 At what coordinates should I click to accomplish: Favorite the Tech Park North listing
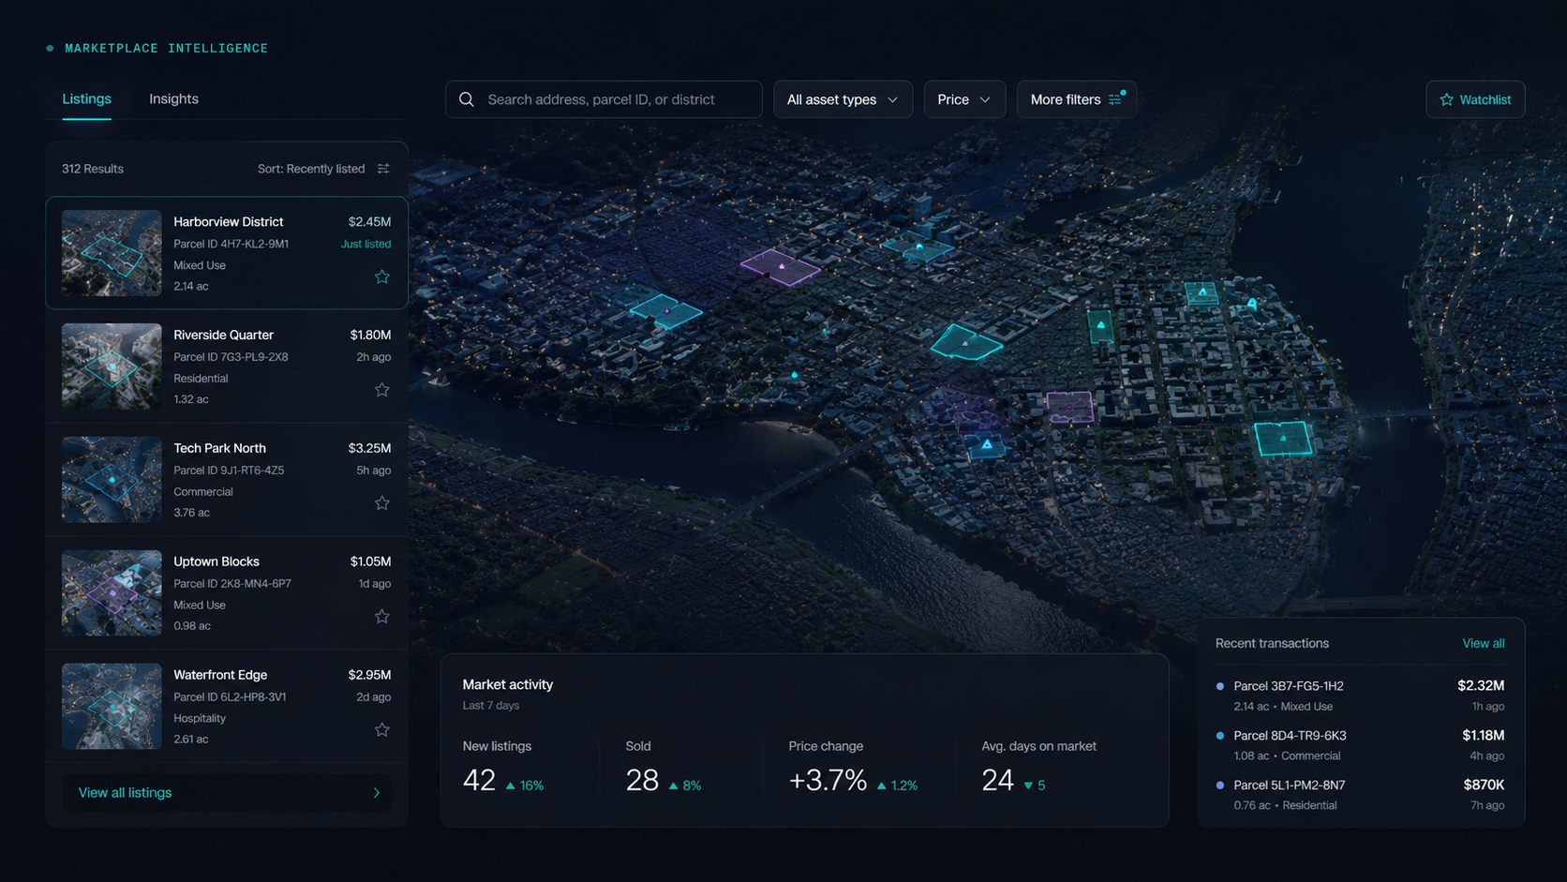pos(382,503)
